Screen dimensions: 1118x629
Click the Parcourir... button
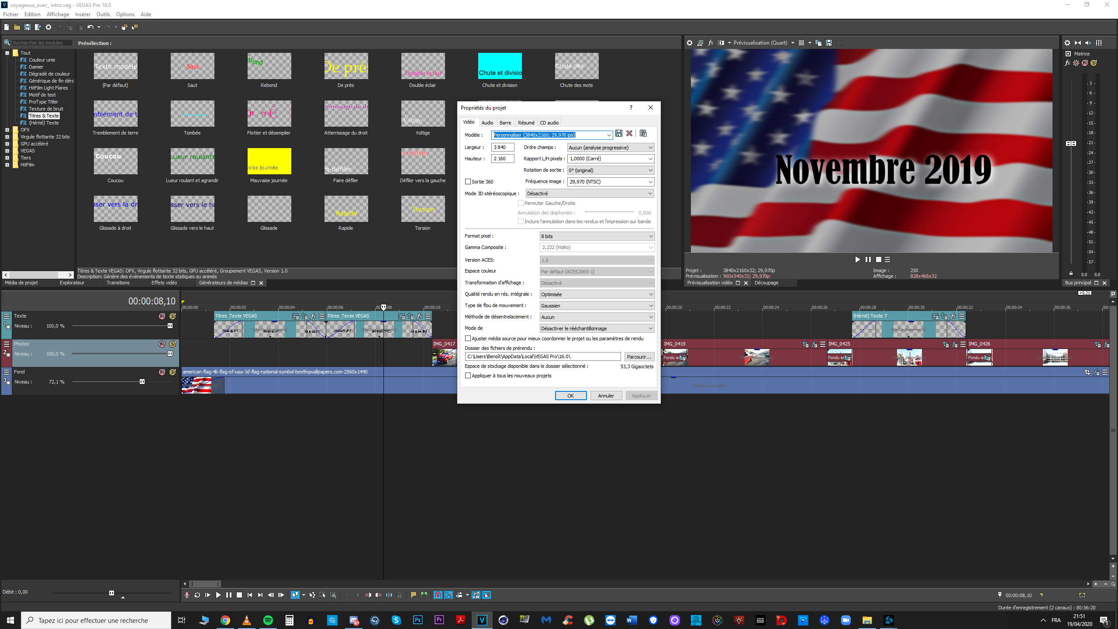pyautogui.click(x=638, y=357)
